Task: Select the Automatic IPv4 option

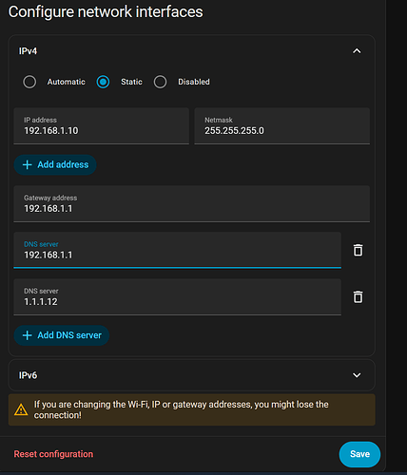Action: (x=29, y=82)
